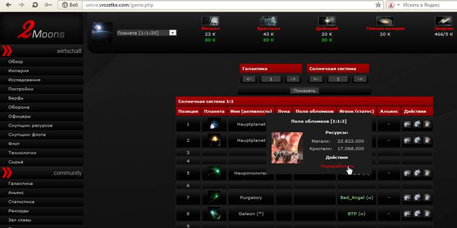The height and width of the screenshot is (228, 457).
Task: Click the Показать button
Action: point(304,90)
